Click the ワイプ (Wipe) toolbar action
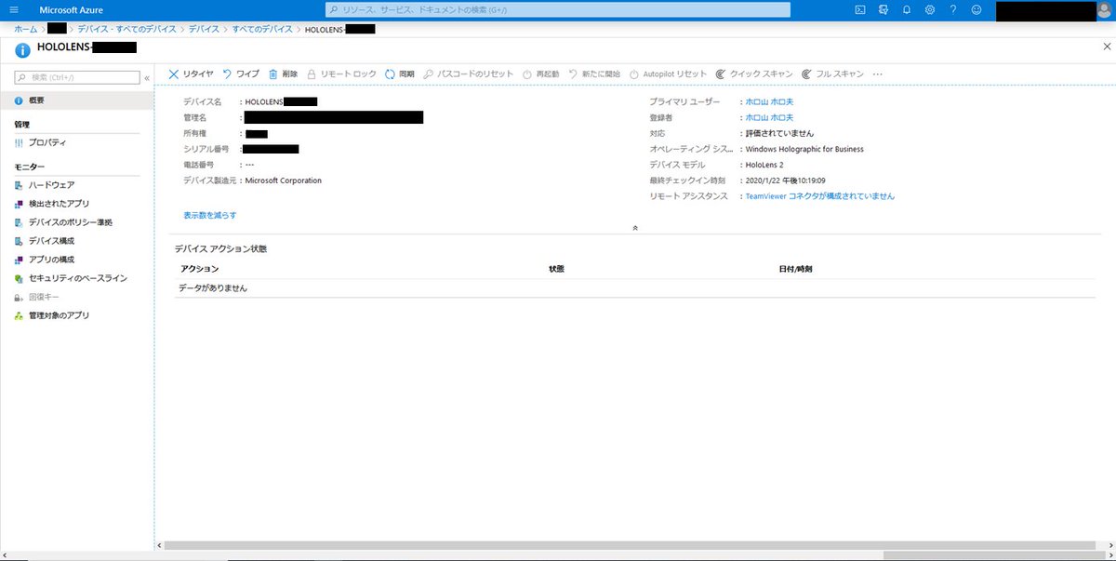 (241, 73)
